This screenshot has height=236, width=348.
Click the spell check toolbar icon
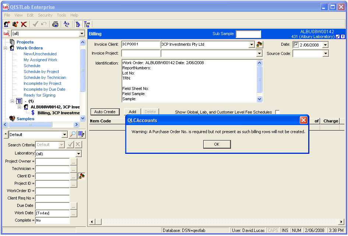[66, 24]
